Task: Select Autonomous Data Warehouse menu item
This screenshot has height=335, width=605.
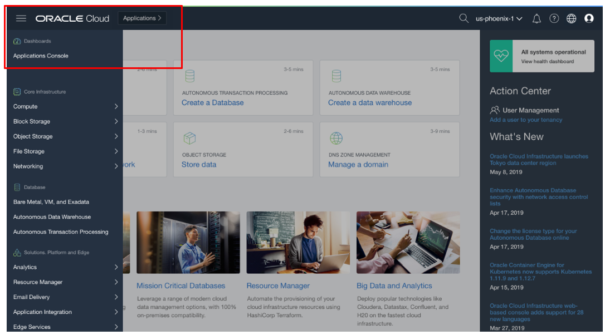Action: [x=52, y=217]
